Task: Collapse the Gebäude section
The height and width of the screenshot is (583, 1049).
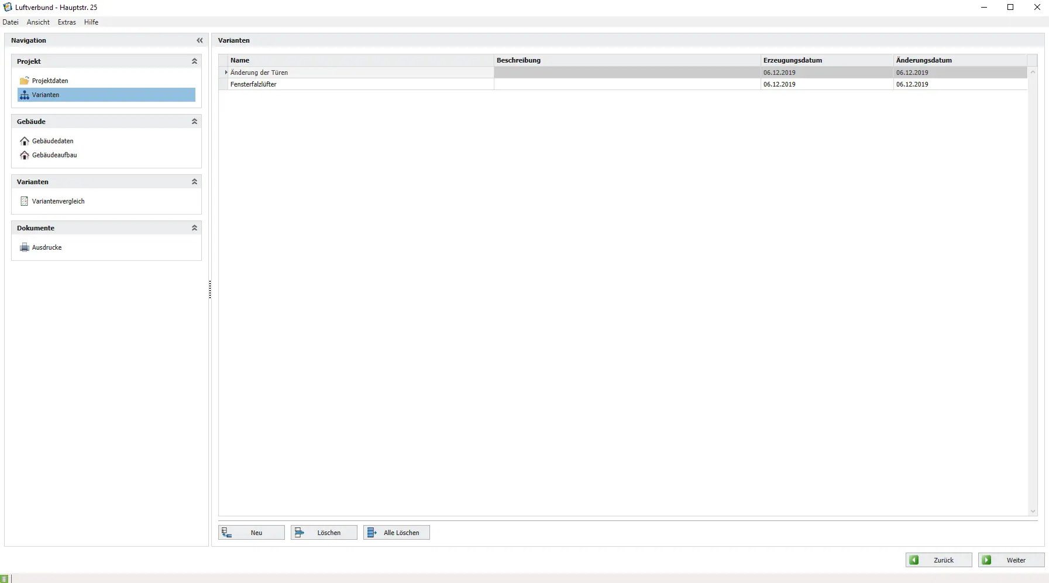Action: click(194, 122)
